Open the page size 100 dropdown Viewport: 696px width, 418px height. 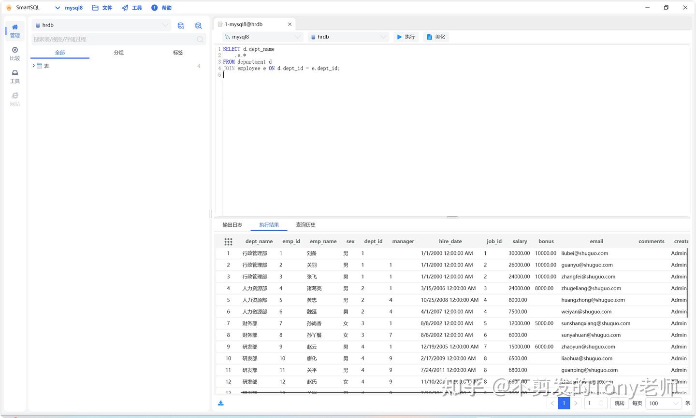(664, 403)
